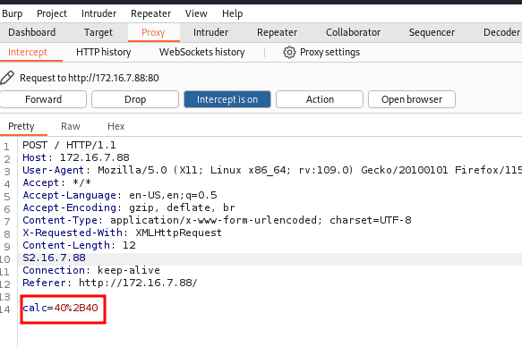Screen dimensions: 522x347
Task: Switch to the Target tab
Action: (x=98, y=32)
